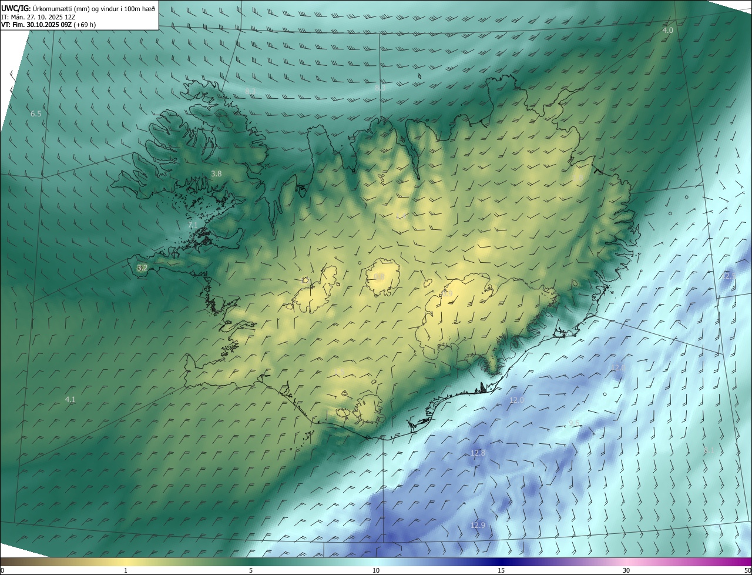This screenshot has width=752, height=575.
Task: Click the 4.1 value label over the ocean
Action: [x=70, y=400]
